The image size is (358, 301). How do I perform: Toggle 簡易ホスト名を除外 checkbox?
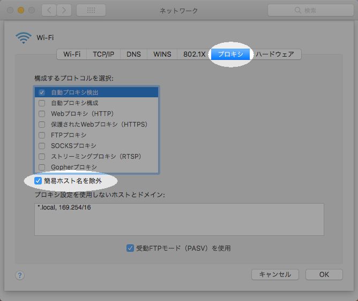(x=38, y=181)
